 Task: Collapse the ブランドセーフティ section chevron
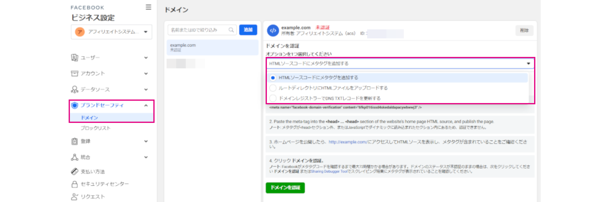146,105
